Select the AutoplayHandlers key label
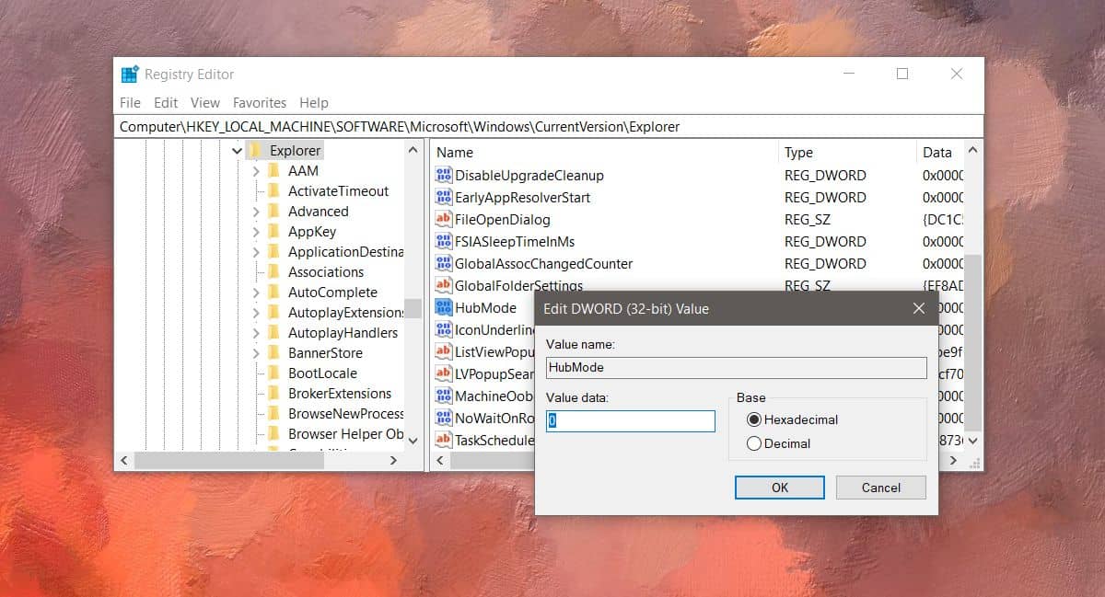Image resolution: width=1105 pixels, height=597 pixels. [x=343, y=332]
